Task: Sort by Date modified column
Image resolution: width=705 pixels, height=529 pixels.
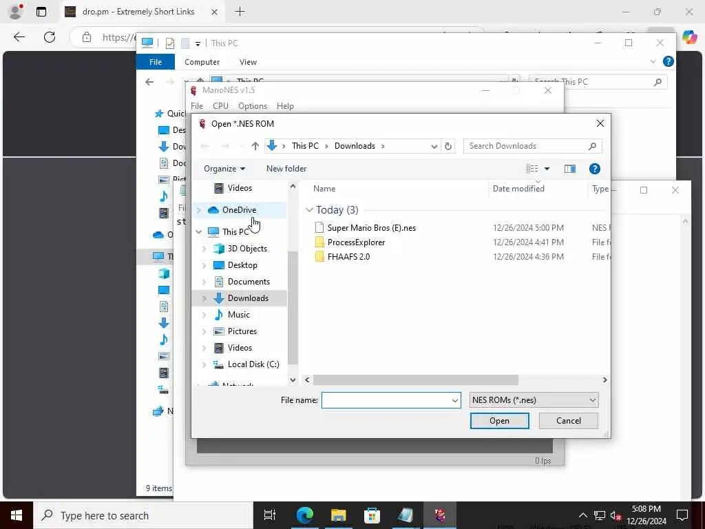Action: point(518,189)
